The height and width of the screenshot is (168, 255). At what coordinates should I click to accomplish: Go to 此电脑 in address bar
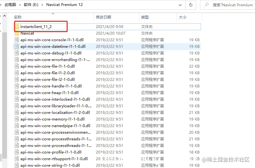[10, 5]
